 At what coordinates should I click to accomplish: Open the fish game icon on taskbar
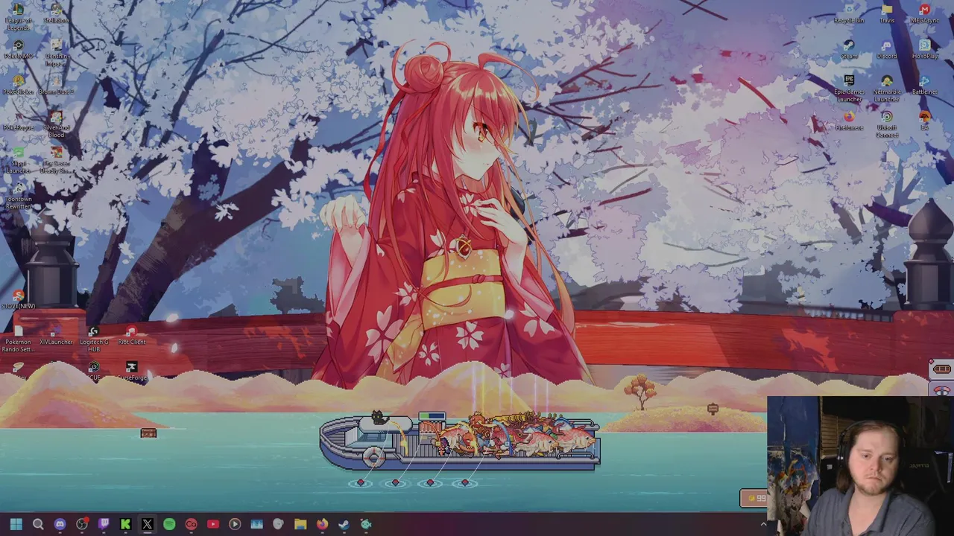pos(366,524)
